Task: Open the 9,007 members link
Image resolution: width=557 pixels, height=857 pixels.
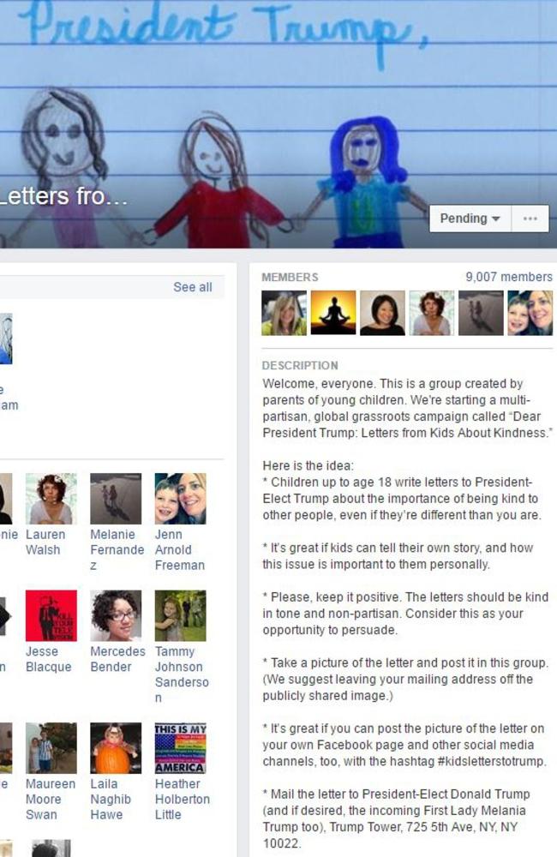Action: coord(509,277)
